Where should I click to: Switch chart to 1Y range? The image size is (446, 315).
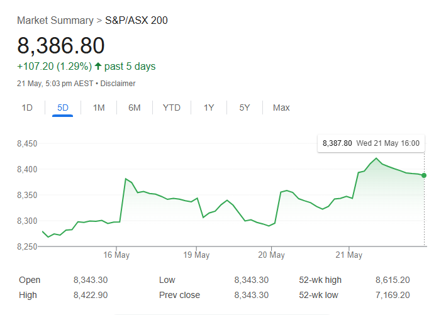coord(209,108)
